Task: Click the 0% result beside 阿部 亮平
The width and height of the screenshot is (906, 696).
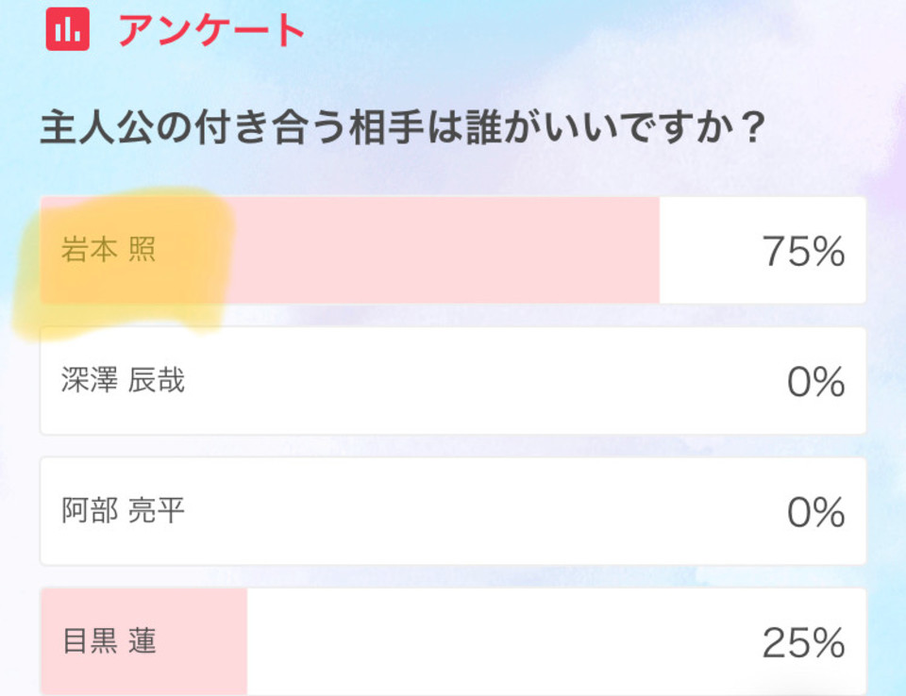Action: pos(815,512)
